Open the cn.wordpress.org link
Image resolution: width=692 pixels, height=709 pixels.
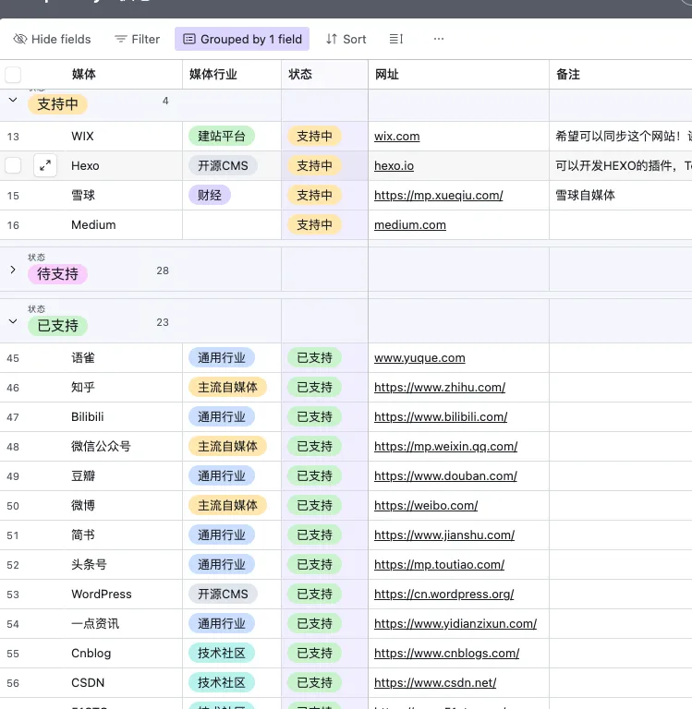pos(444,595)
